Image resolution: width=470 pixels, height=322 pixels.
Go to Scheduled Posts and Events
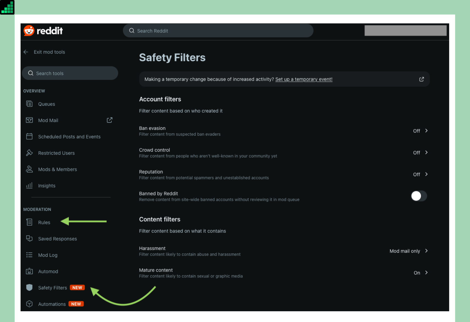coord(70,137)
